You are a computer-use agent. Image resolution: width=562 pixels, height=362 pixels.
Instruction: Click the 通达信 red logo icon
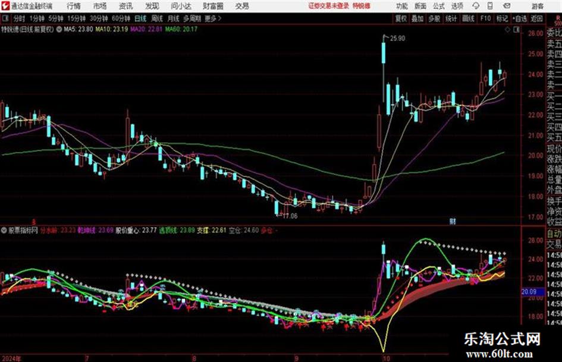[5, 6]
